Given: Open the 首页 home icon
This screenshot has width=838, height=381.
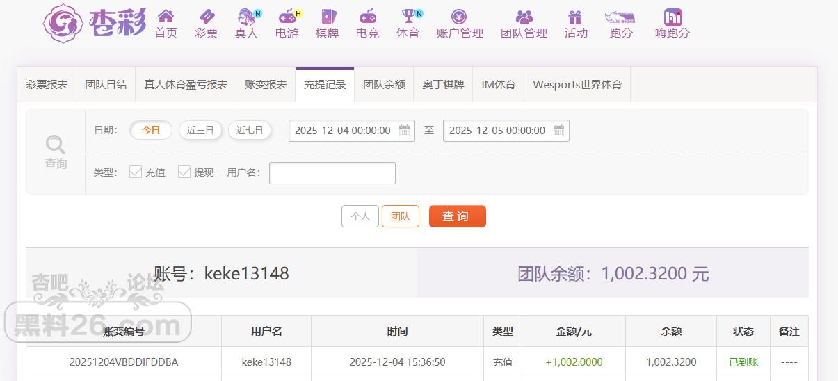Looking at the screenshot, I should pyautogui.click(x=166, y=16).
